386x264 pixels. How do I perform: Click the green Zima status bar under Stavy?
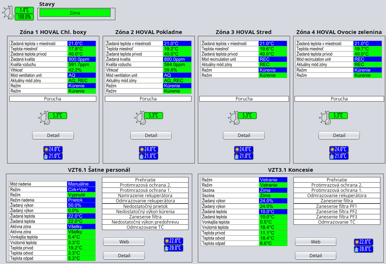[x=75, y=13]
